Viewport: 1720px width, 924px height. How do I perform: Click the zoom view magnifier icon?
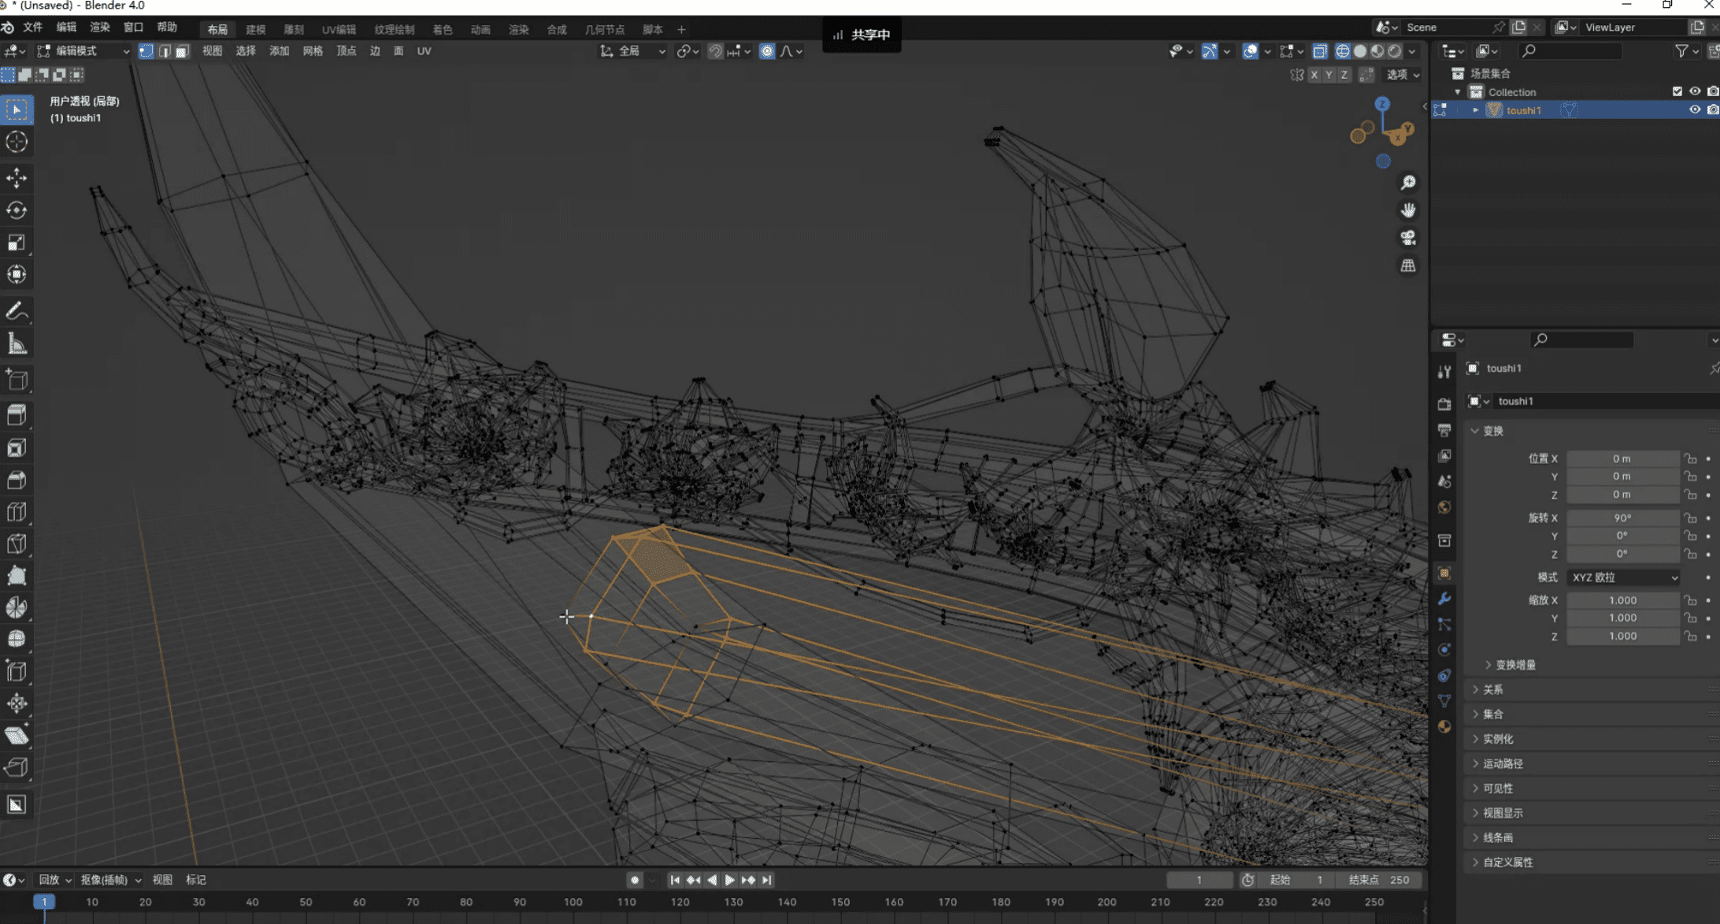1408,183
